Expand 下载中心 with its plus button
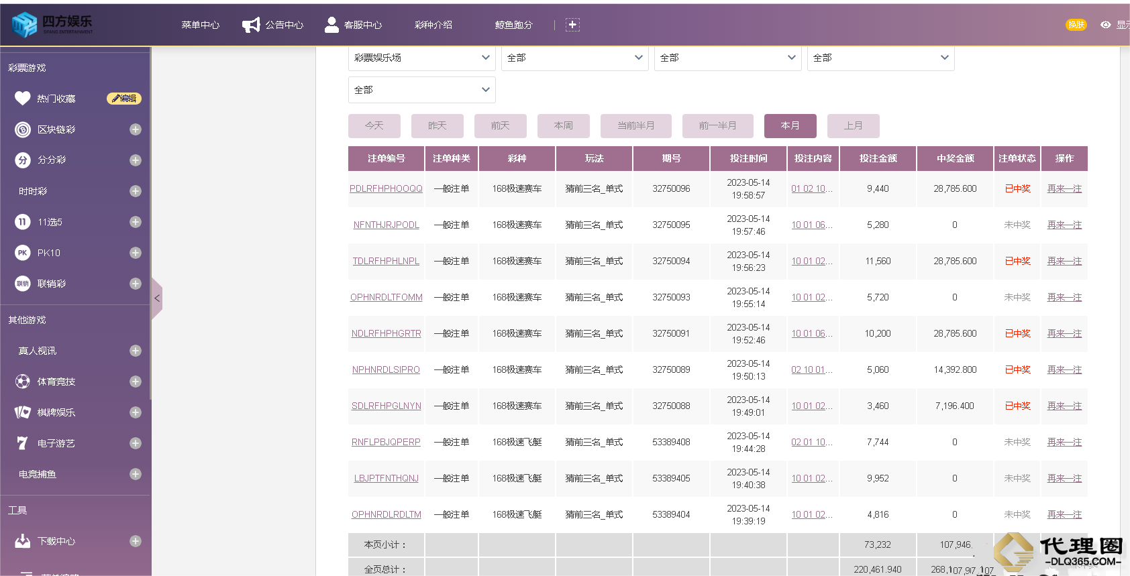 coord(136,541)
